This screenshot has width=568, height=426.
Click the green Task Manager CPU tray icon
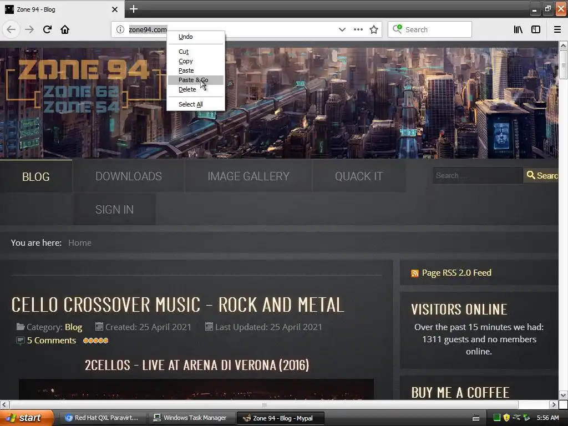pyautogui.click(x=496, y=418)
